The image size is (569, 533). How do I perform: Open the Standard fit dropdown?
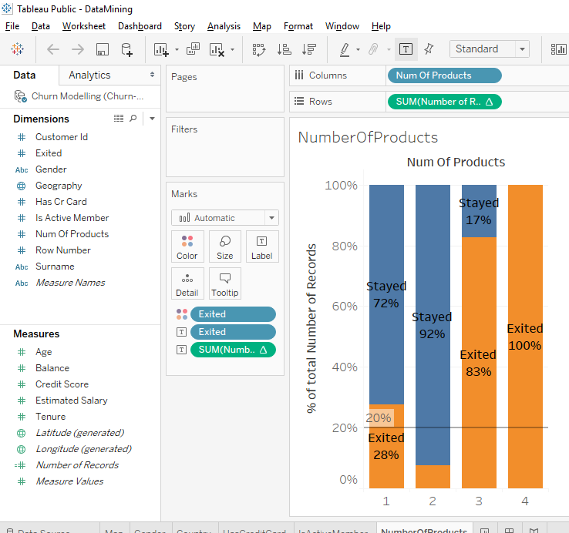point(489,49)
